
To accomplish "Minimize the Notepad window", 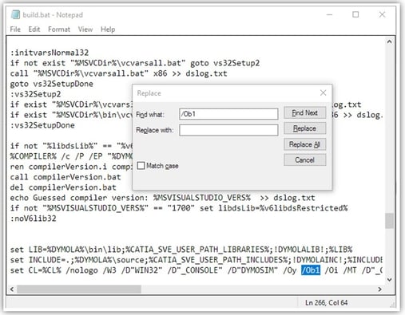I will point(329,14).
